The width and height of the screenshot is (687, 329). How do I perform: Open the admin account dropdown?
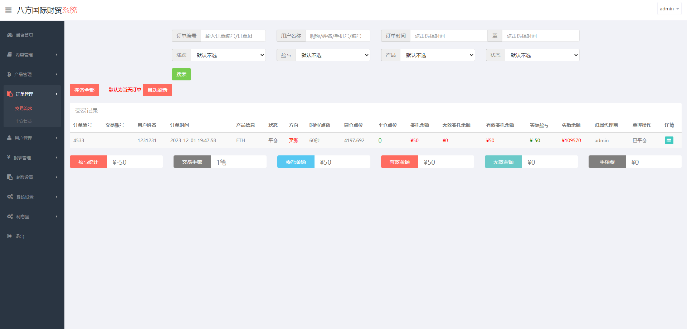669,9
